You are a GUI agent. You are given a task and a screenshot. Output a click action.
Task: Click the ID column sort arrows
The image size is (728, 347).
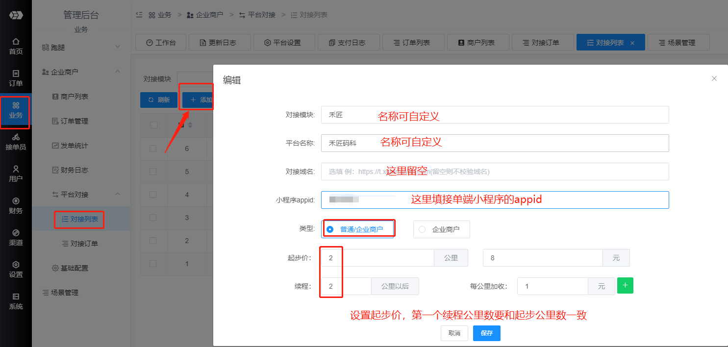click(190, 125)
